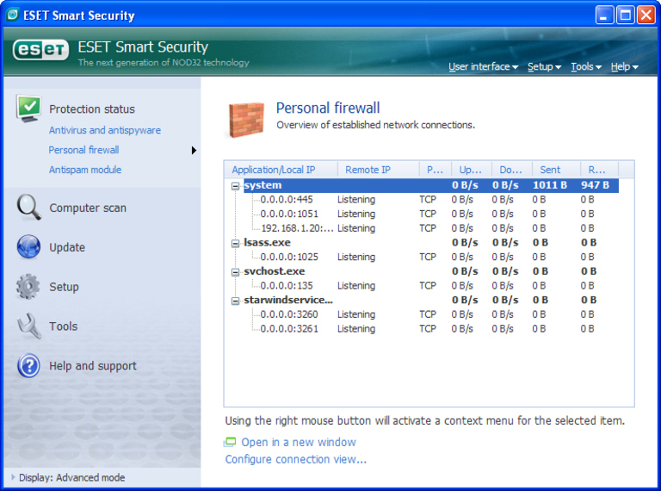Sort by the P... protocol column header

click(x=435, y=170)
